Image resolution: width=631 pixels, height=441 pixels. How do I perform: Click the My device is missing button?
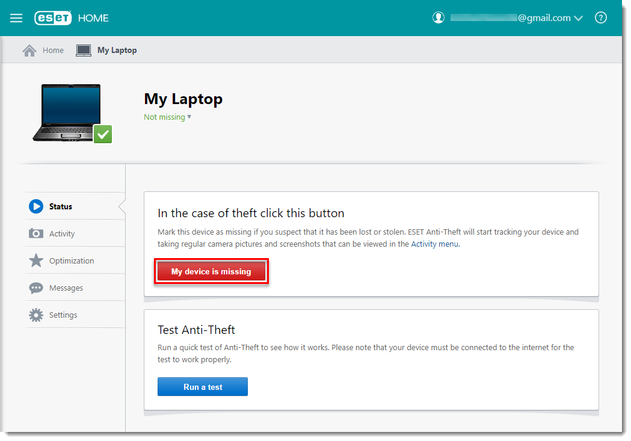[x=211, y=271]
